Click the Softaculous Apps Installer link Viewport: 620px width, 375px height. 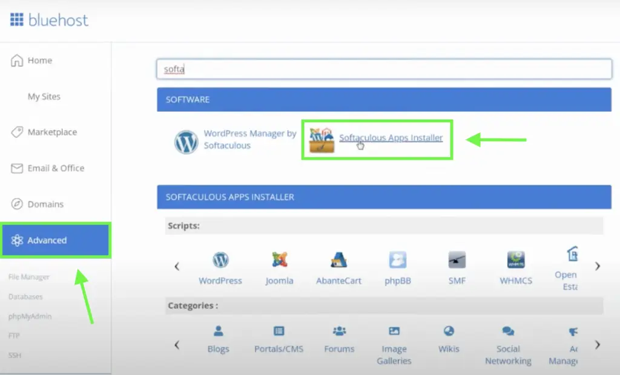click(391, 137)
